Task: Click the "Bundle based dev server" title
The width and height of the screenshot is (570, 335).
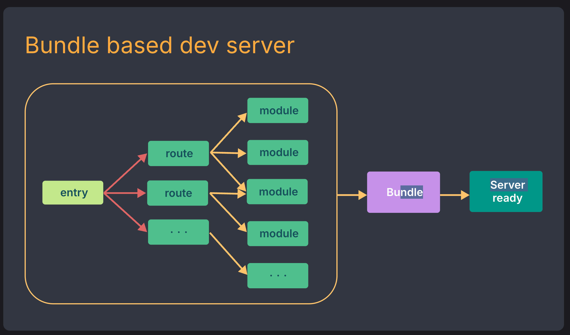Action: tap(160, 45)
